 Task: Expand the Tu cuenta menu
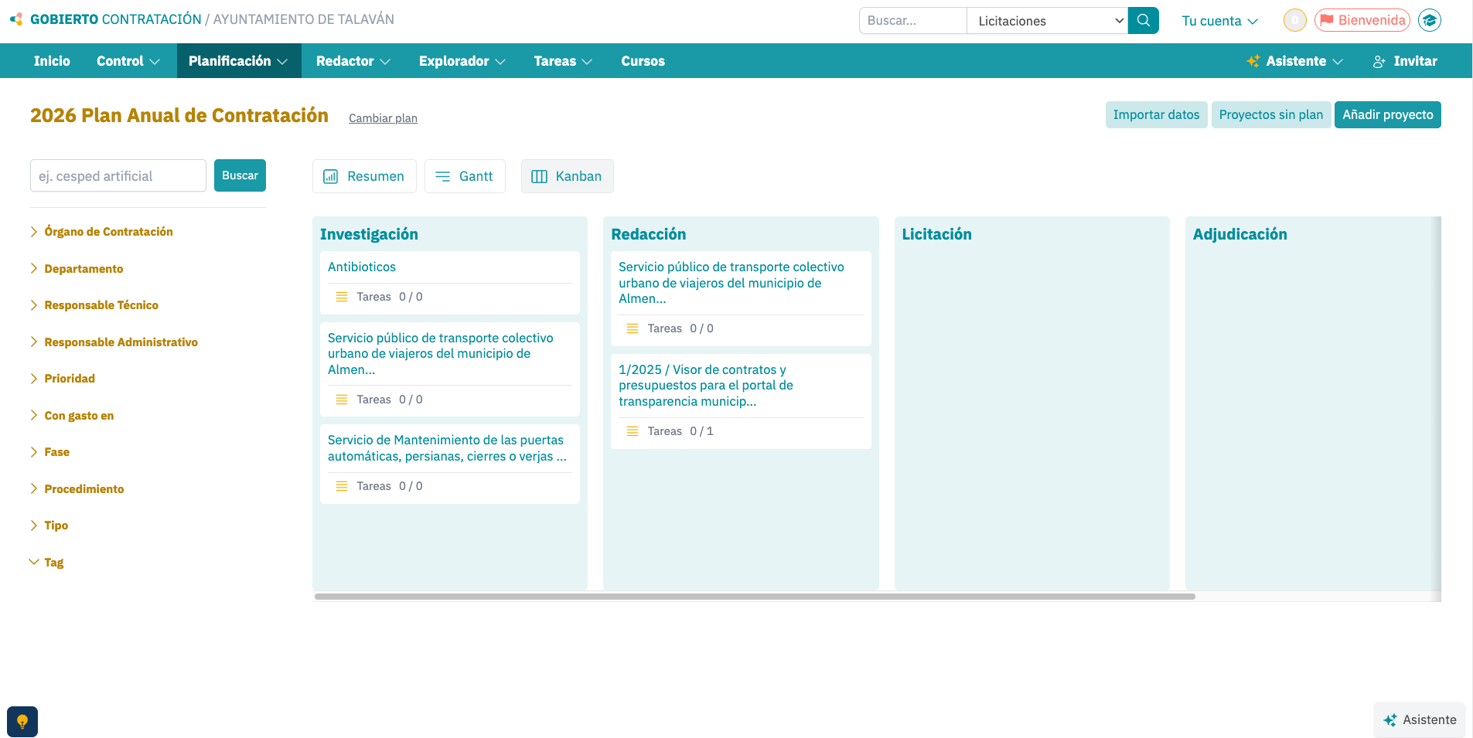click(x=1219, y=21)
